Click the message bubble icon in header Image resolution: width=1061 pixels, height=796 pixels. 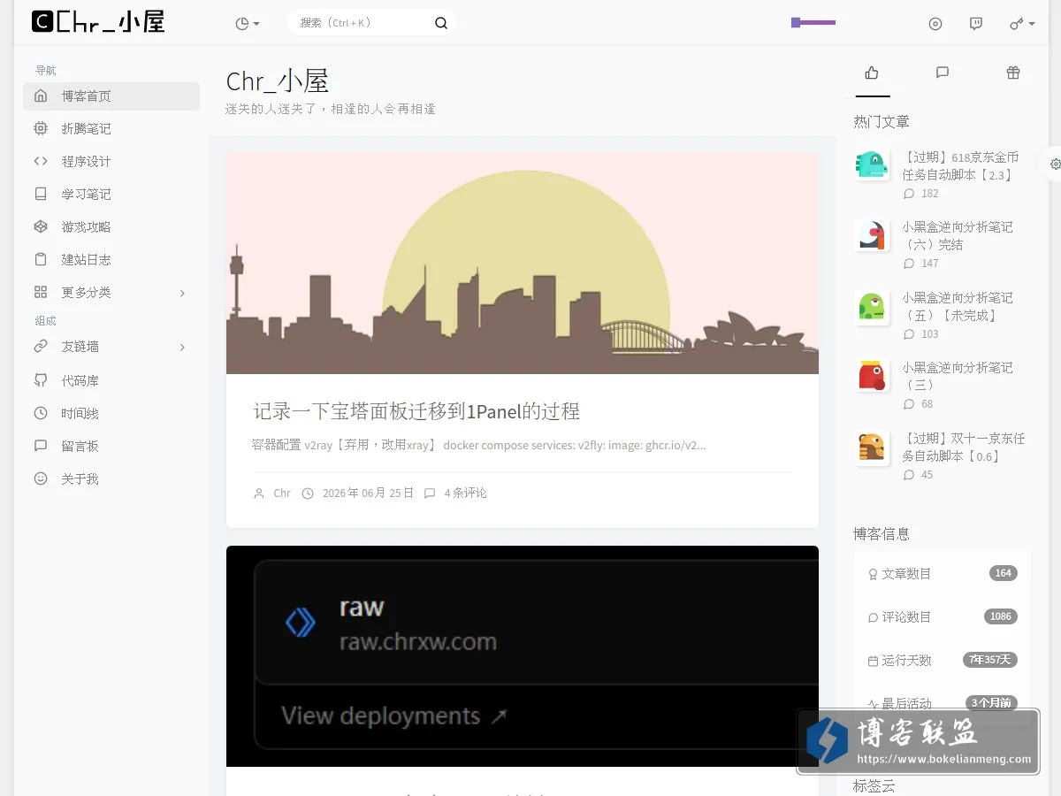pos(976,24)
